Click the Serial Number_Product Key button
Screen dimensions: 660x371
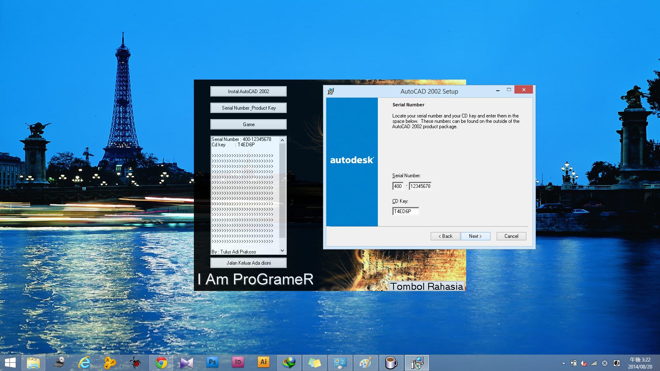coord(248,108)
